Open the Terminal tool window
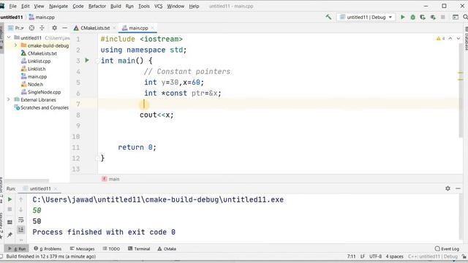Viewport: 468px width, 263px height. [x=139, y=248]
